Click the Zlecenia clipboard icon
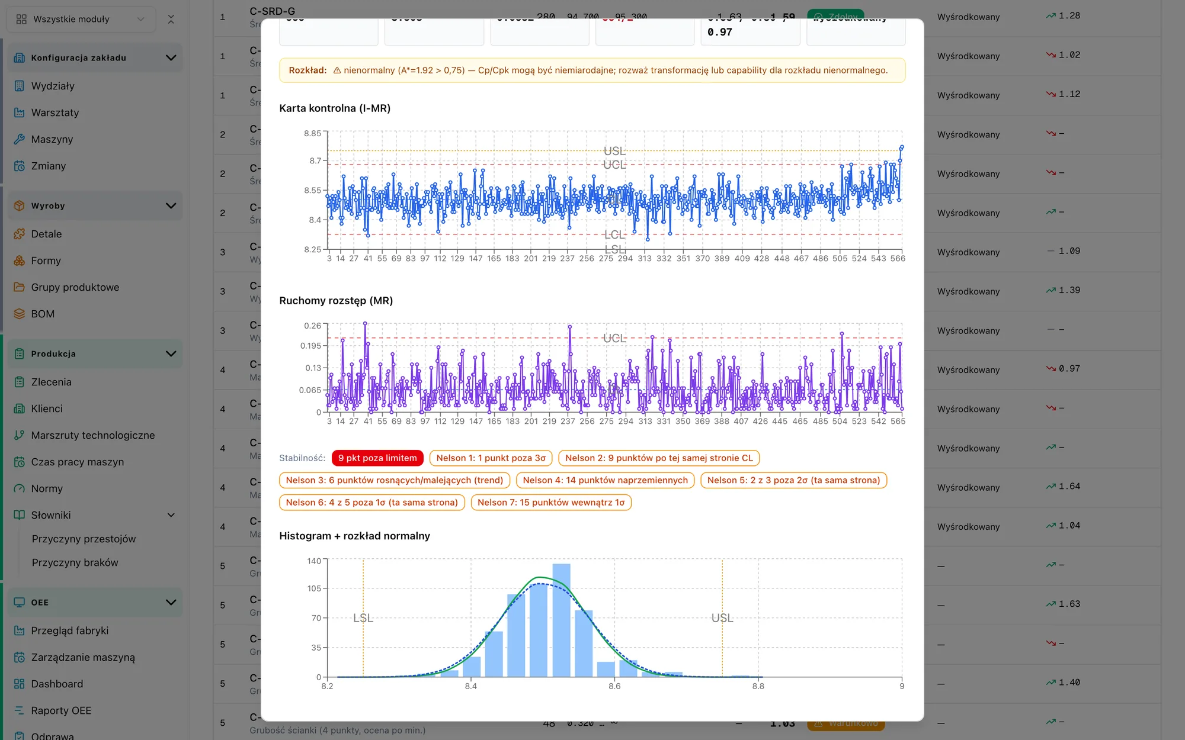1185x740 pixels. (x=20, y=382)
